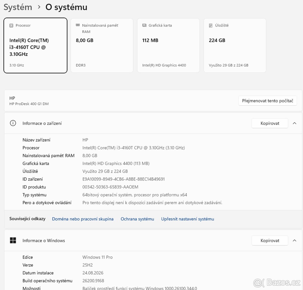This screenshot has width=303, height=290.
Task: Click the installed RAM memory icon
Action: pyautogui.click(x=78, y=25)
